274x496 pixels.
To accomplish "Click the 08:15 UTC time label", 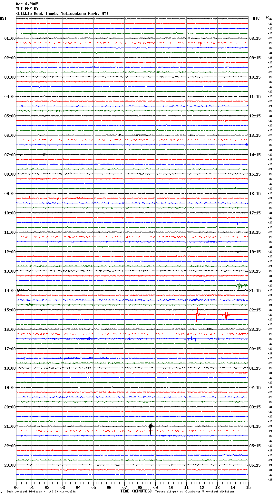I will coord(255,38).
